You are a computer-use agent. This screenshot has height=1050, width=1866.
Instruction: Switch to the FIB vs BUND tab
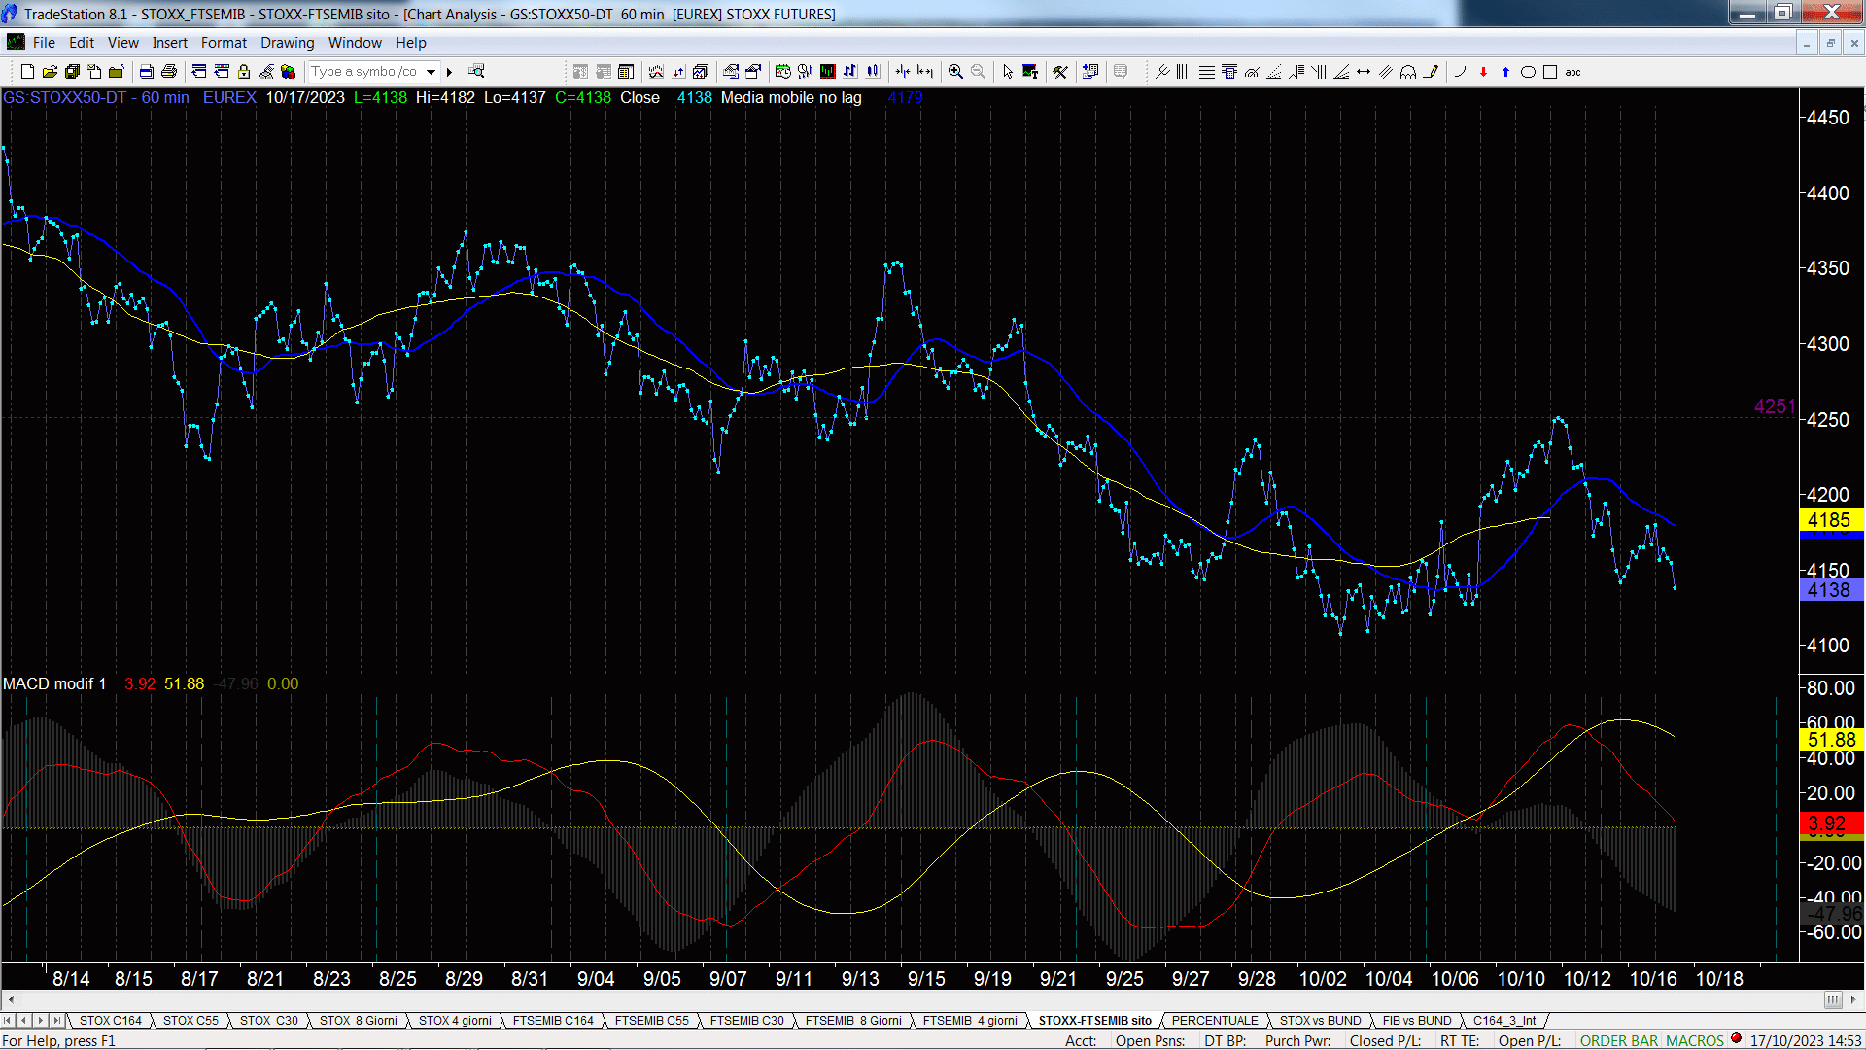point(1417,1020)
